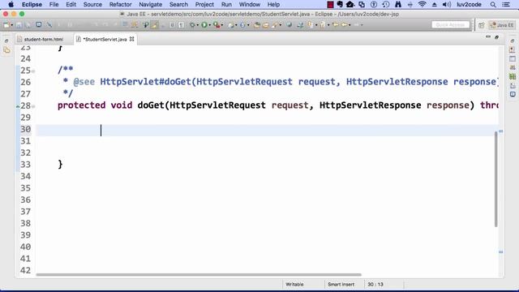This screenshot has width=519, height=292.
Task: Click the Save All toolbar icon
Action: coord(28,25)
